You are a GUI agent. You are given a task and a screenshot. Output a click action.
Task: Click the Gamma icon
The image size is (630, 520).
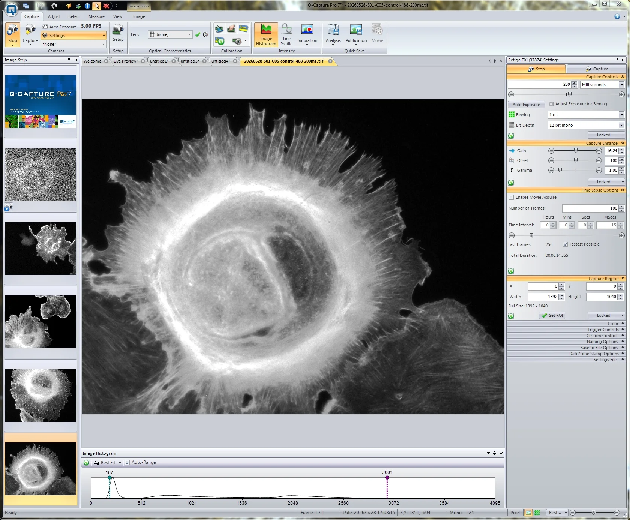point(511,170)
